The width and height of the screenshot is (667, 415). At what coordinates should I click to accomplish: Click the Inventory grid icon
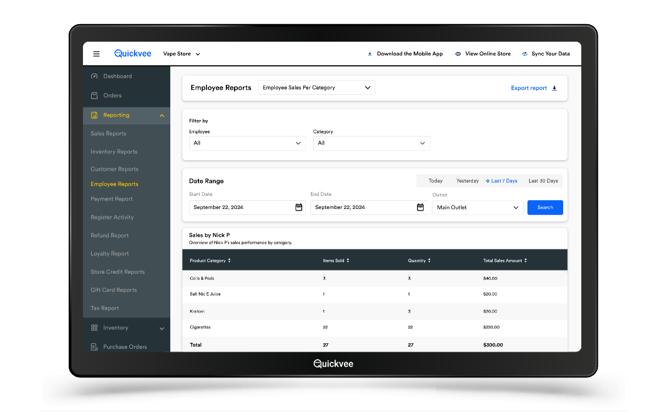(x=95, y=328)
